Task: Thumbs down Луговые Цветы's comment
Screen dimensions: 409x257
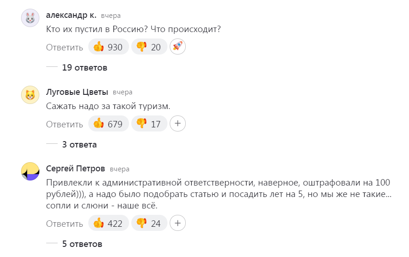Action: (x=149, y=124)
